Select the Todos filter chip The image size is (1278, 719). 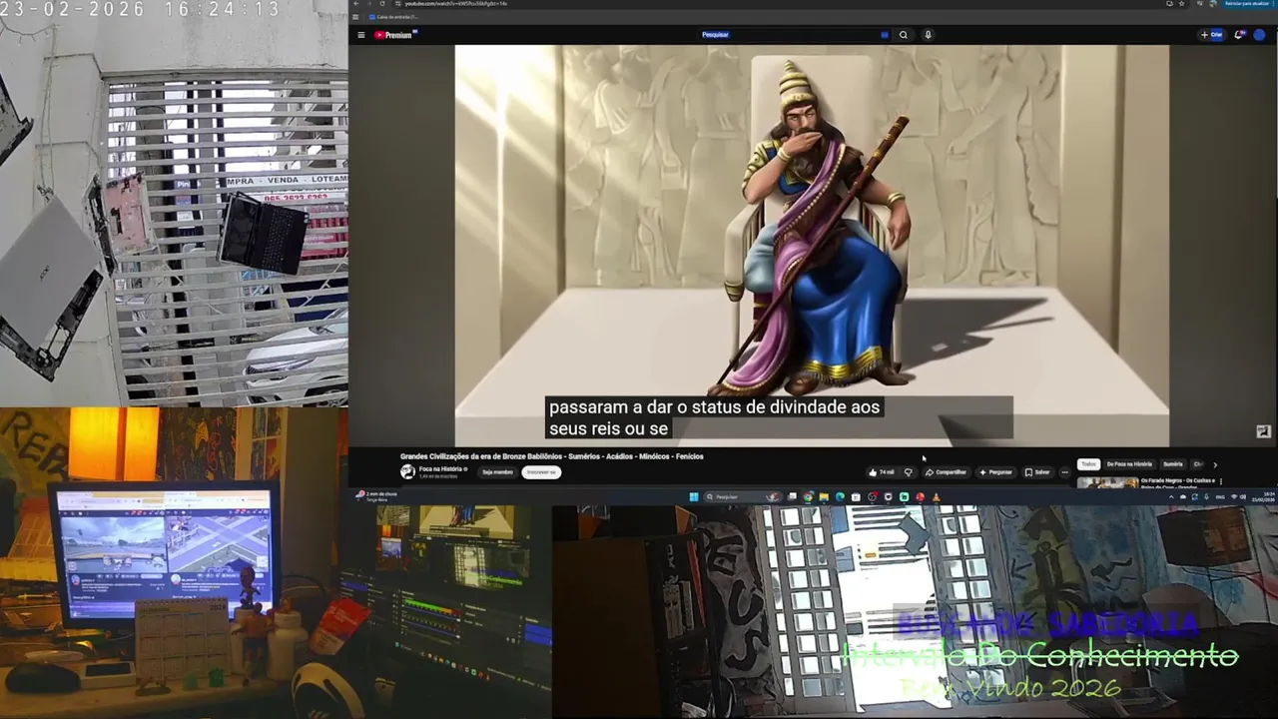click(x=1088, y=464)
